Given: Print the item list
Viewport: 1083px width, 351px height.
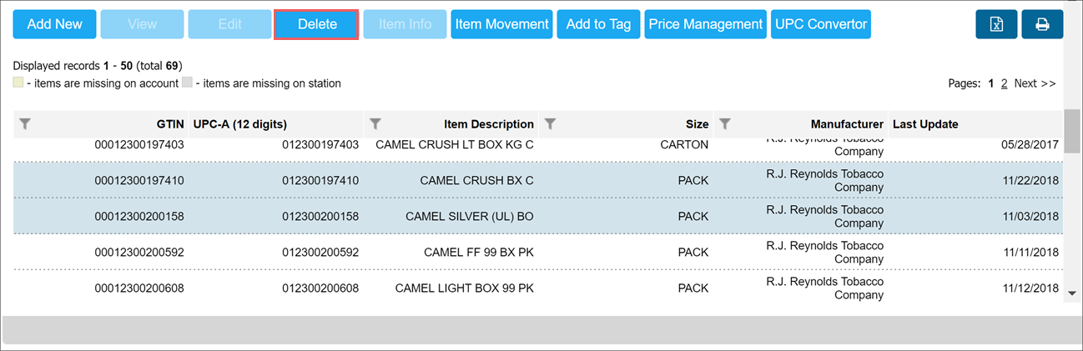Looking at the screenshot, I should coord(1042,24).
